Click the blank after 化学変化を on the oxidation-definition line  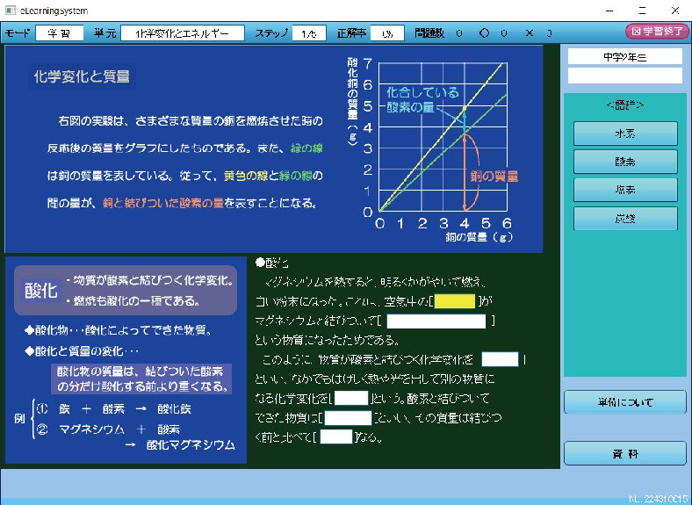[501, 359]
